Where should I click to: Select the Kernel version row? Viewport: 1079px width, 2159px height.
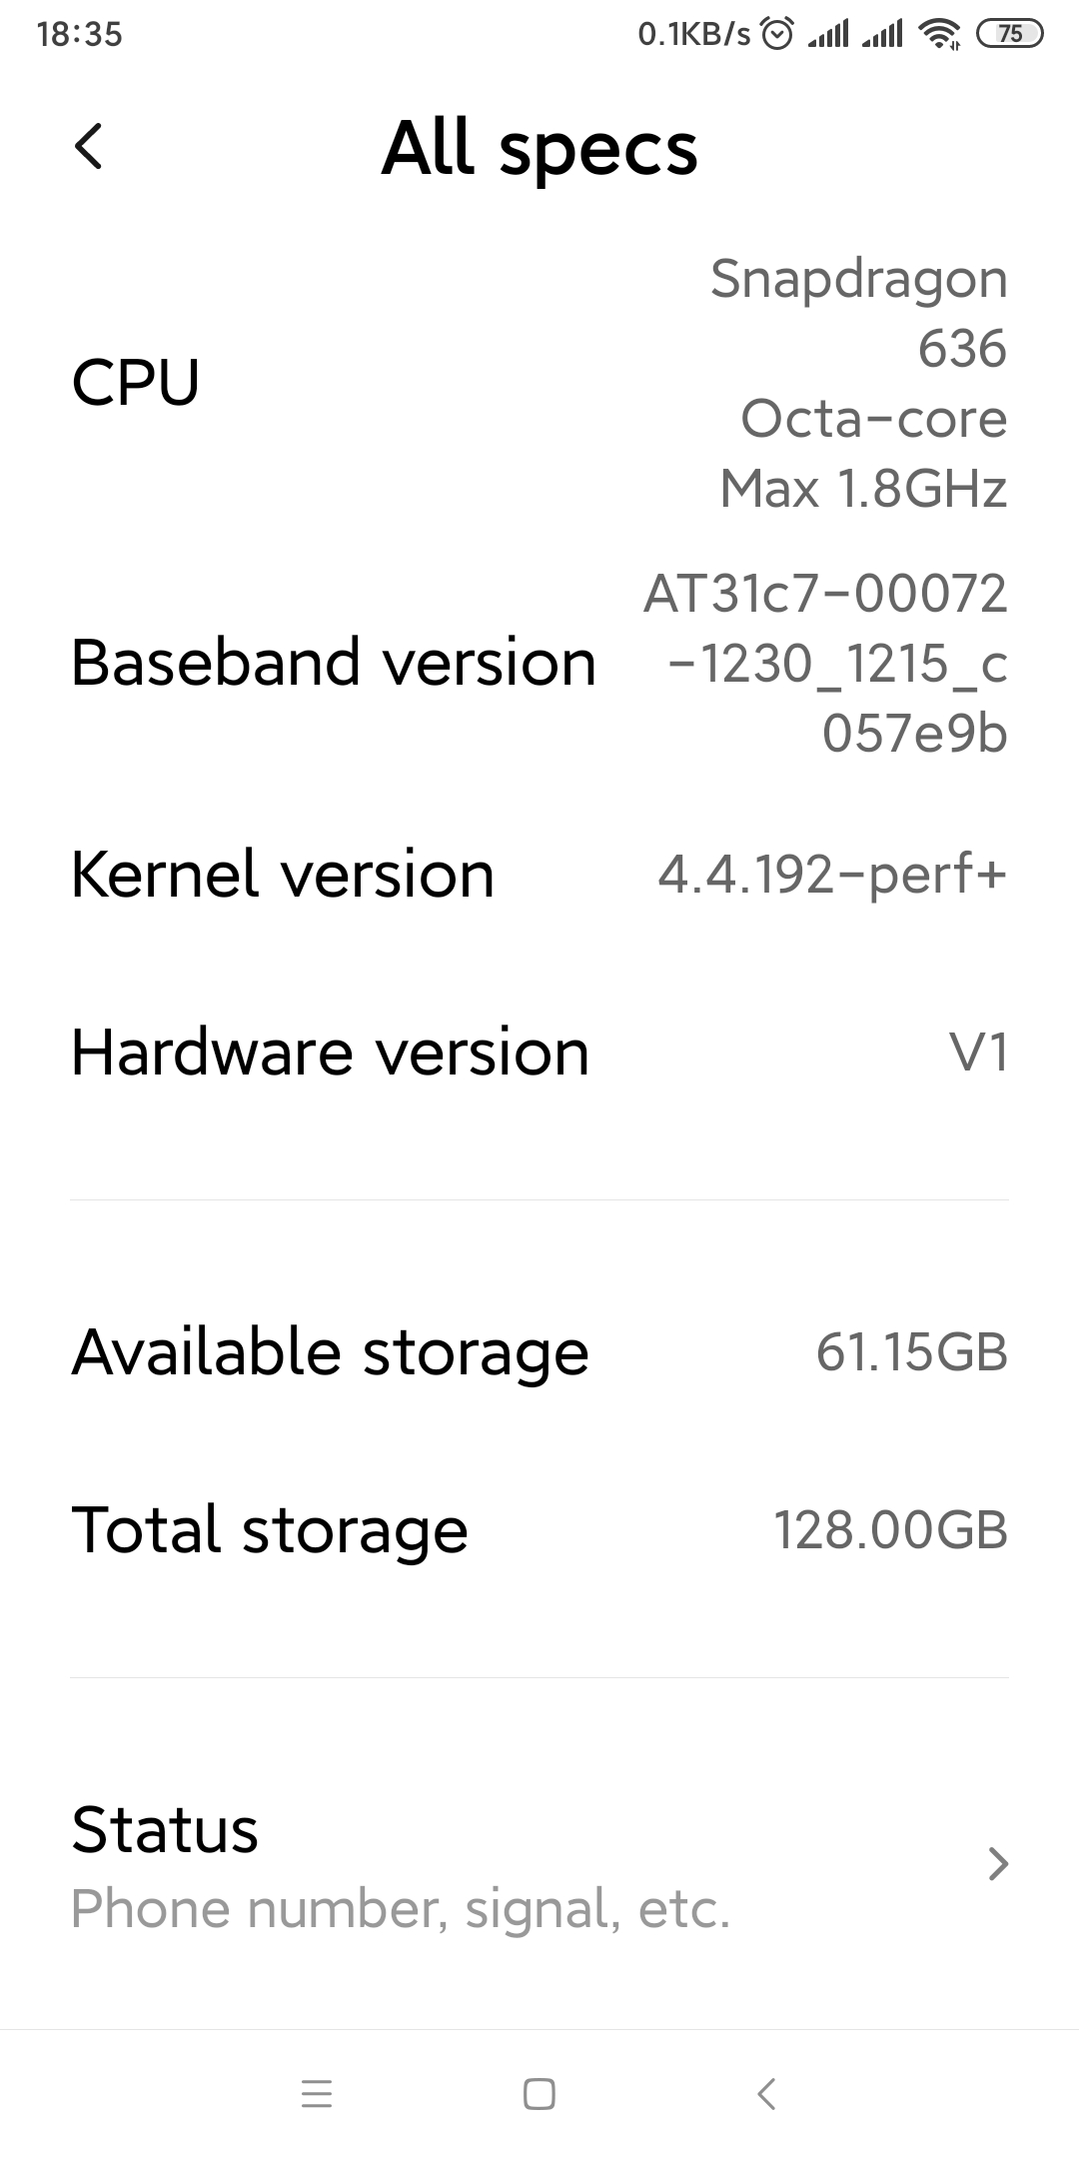click(x=539, y=875)
